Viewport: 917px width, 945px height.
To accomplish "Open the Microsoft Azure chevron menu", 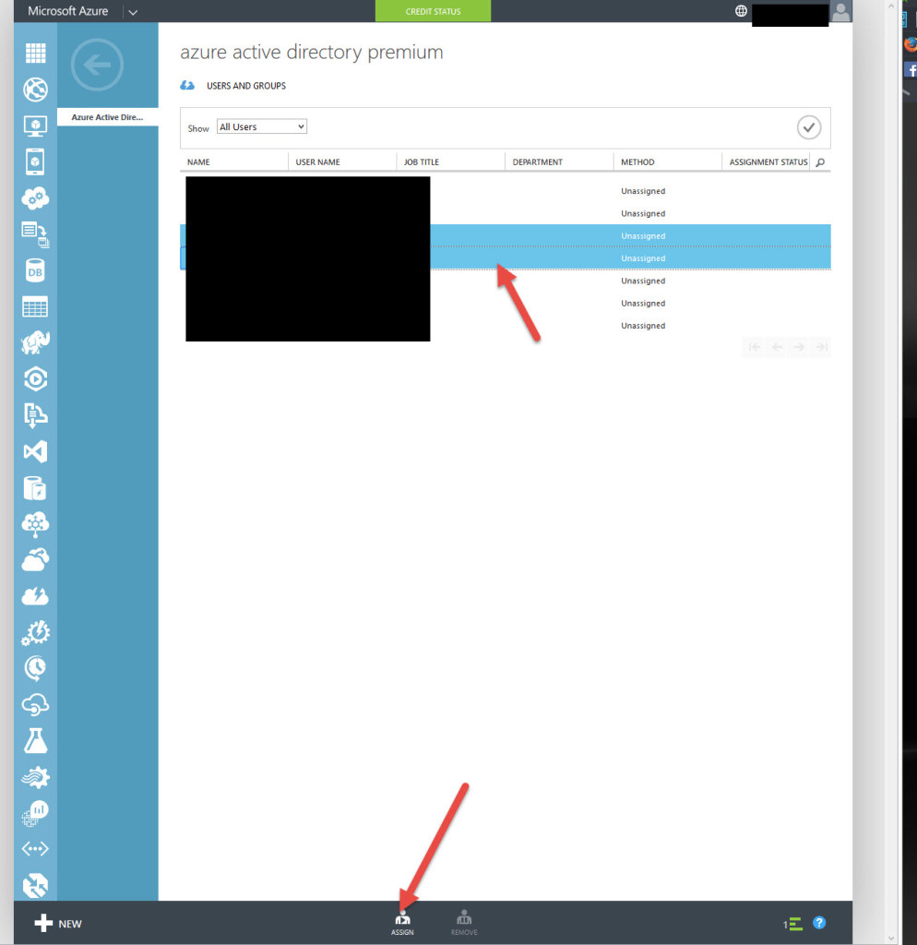I will tap(133, 12).
